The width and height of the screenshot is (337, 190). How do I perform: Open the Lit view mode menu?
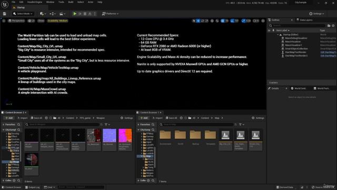[32, 21]
